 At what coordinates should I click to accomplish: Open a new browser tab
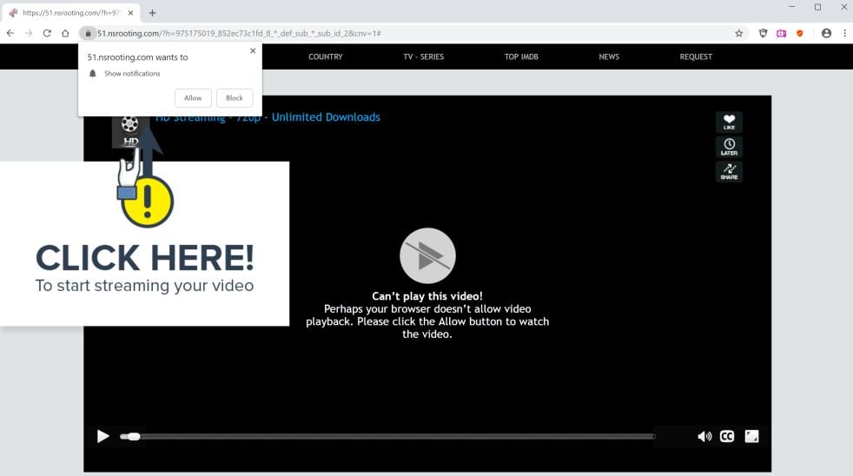pos(152,12)
